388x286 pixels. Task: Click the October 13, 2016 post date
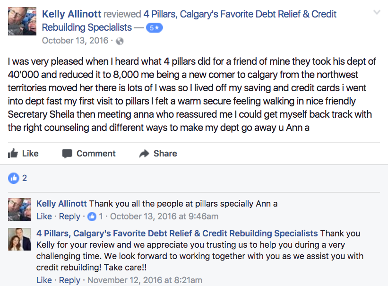click(x=75, y=41)
